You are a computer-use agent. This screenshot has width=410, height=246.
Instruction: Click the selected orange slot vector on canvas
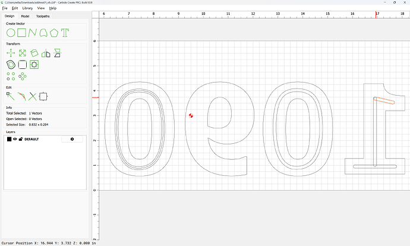click(x=384, y=101)
